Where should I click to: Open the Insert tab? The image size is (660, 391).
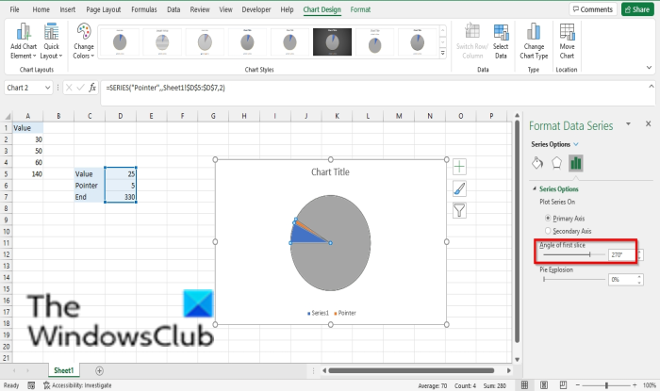(x=67, y=9)
